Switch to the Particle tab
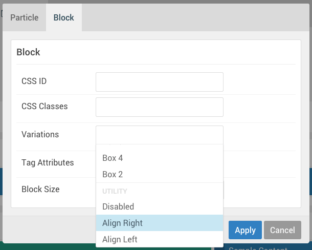The image size is (312, 250). click(24, 17)
